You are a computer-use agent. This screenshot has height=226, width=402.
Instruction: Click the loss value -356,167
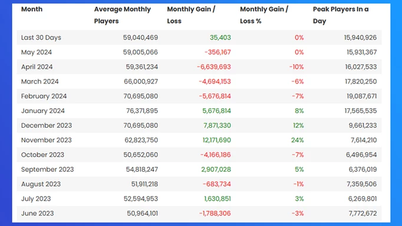pyautogui.click(x=218, y=52)
